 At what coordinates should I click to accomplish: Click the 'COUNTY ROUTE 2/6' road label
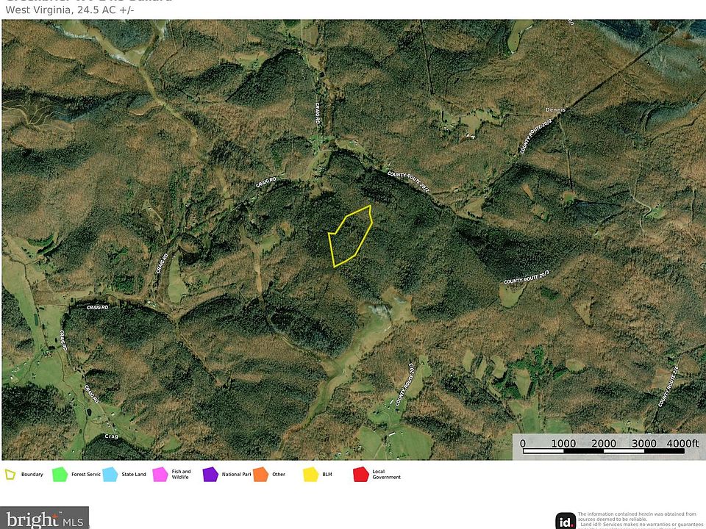[x=668, y=386]
